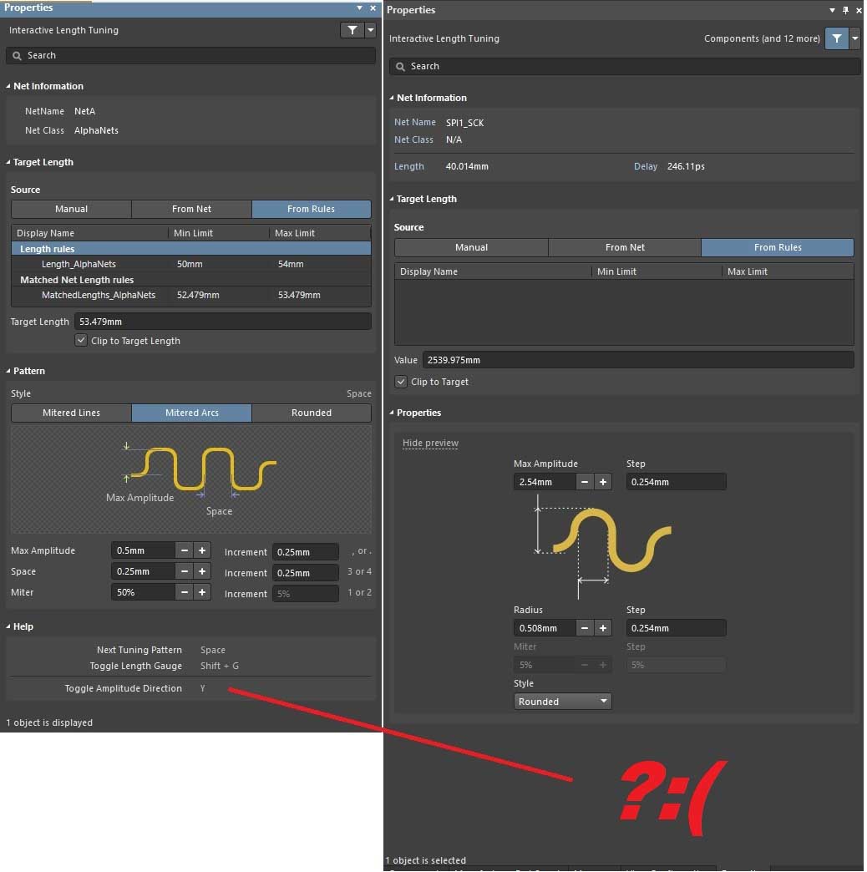Uncheck Clip to Target below the Value field

pyautogui.click(x=401, y=382)
